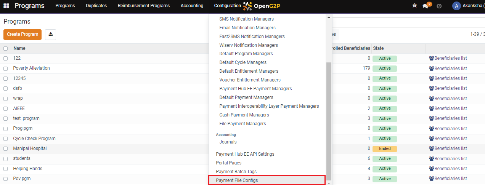Toggle the select-all checkbox in table header
485x185 pixels.
click(5, 48)
